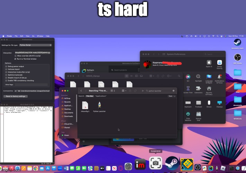
Task: Open OBS Studio from the Dock
Action: 198,167
